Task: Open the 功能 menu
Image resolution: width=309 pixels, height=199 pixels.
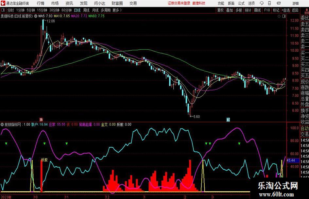Action: (221, 3)
